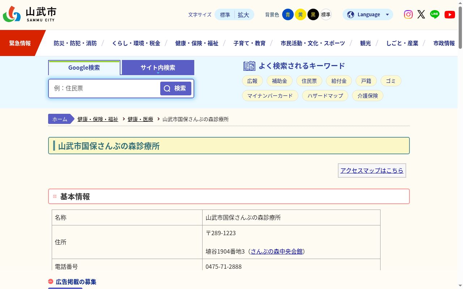Set text size to 標準

click(x=225, y=14)
